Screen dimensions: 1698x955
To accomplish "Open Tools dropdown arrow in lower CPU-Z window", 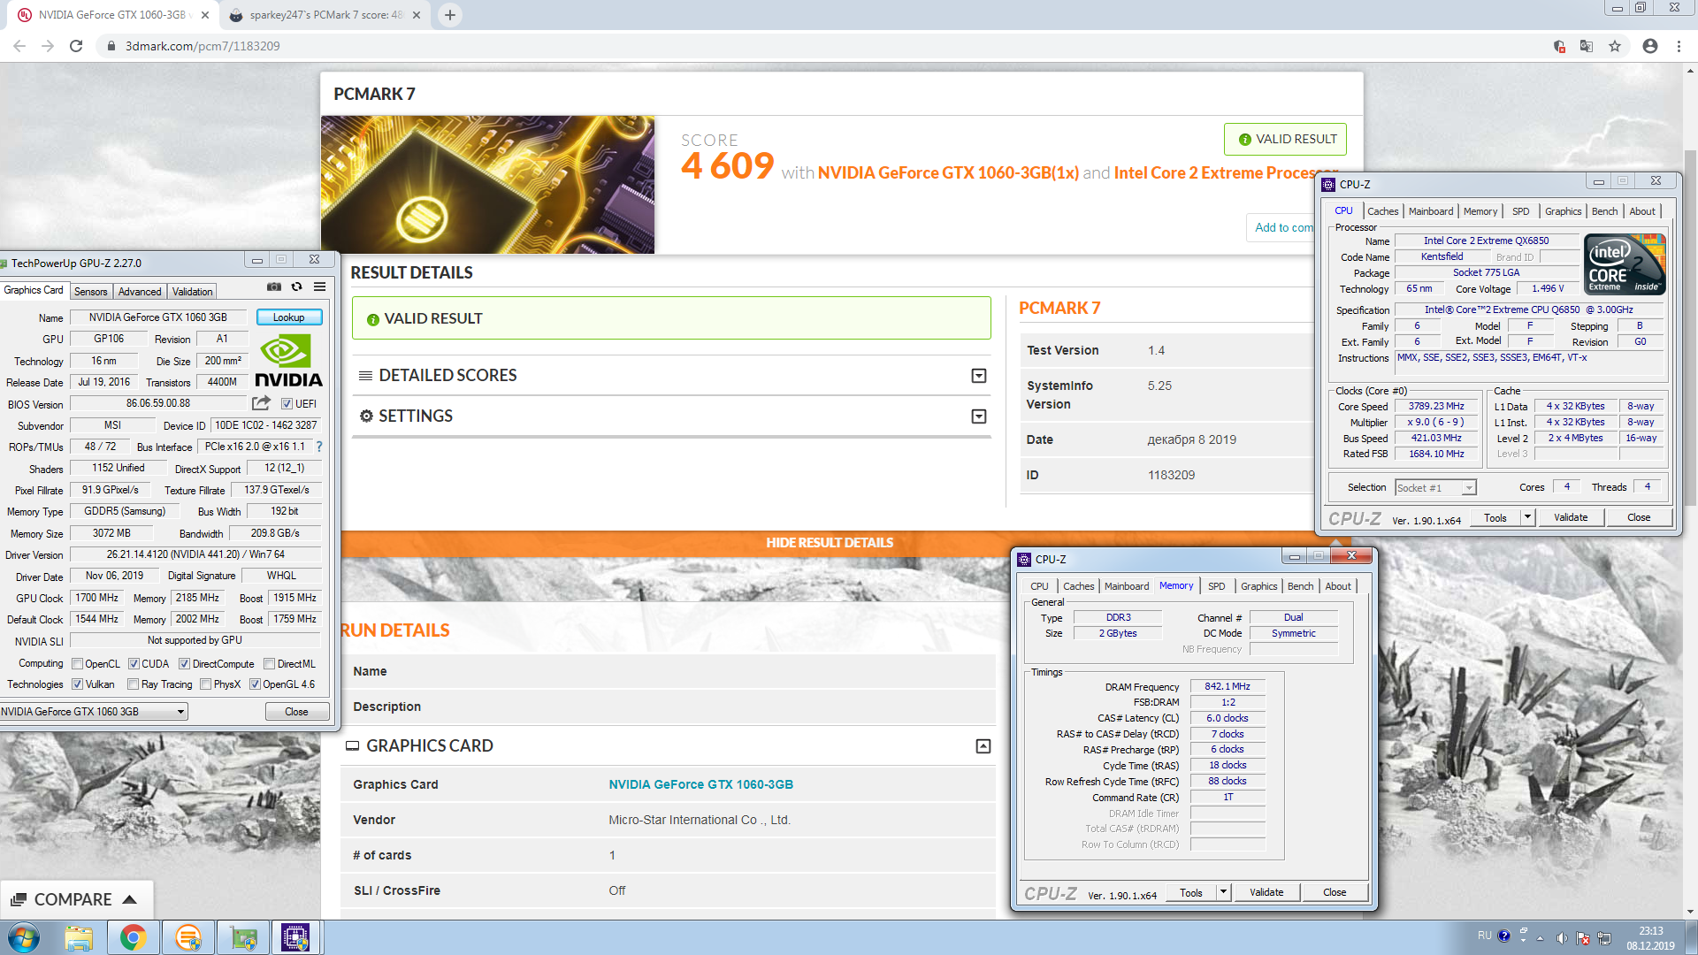I will coord(1223,892).
